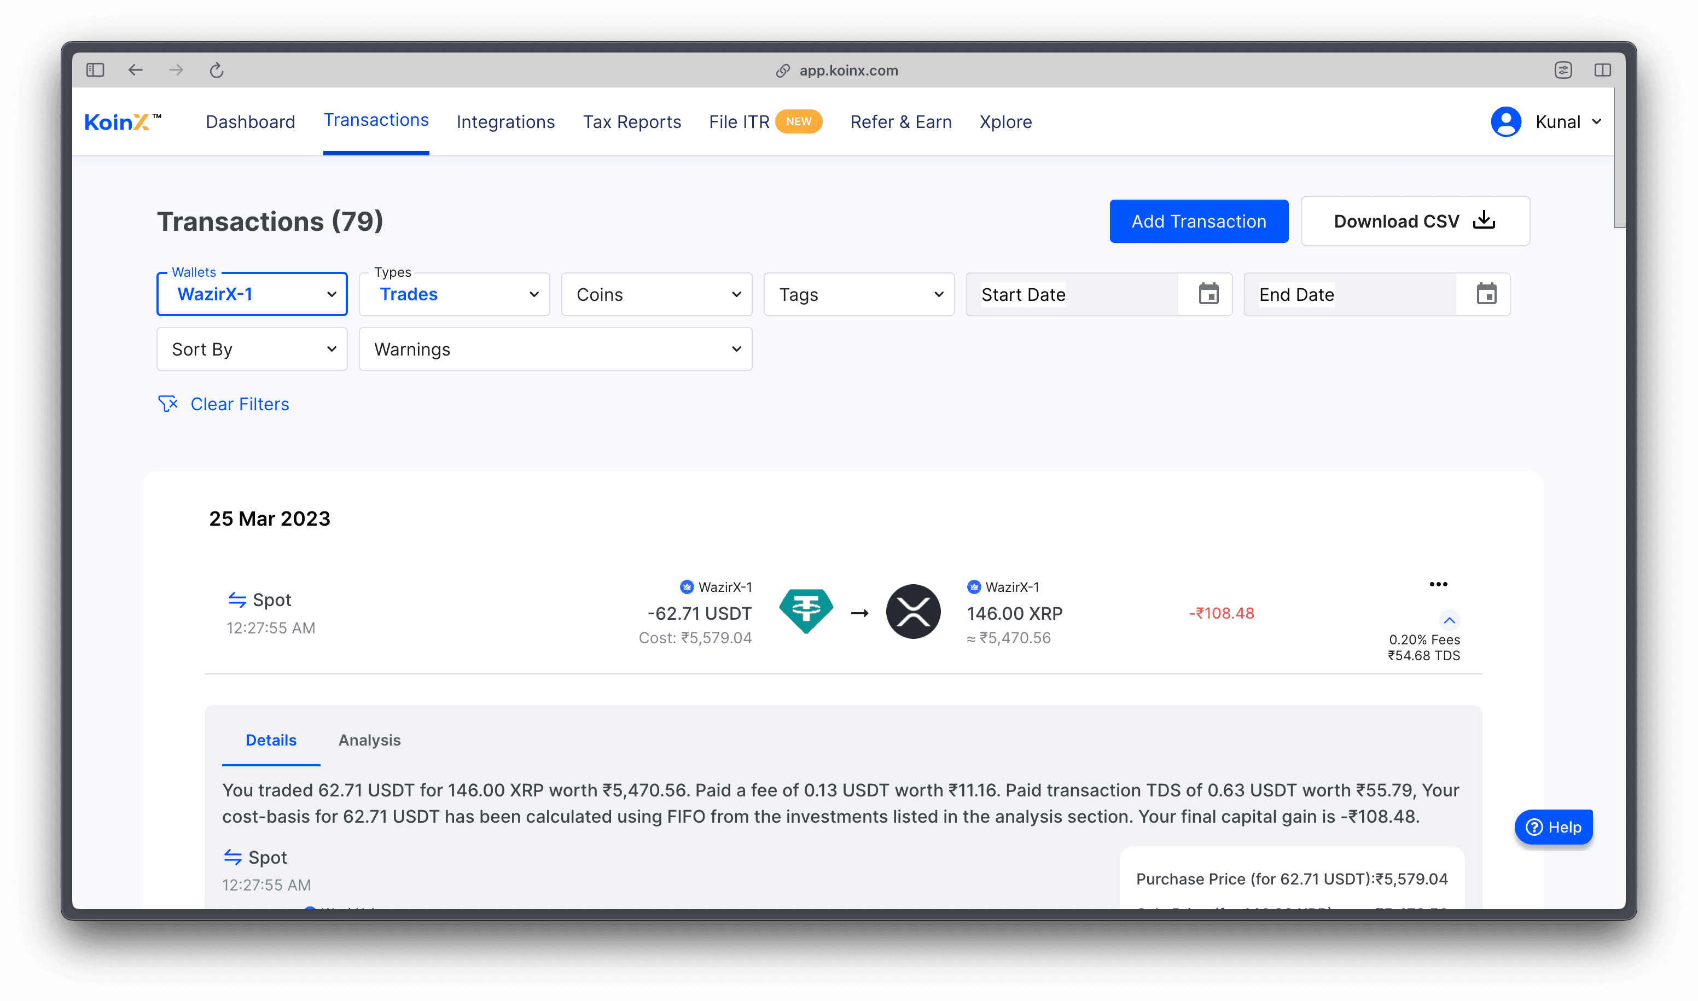Click the Tether USDT coin icon
Image resolution: width=1698 pixels, height=1001 pixels.
pos(806,612)
